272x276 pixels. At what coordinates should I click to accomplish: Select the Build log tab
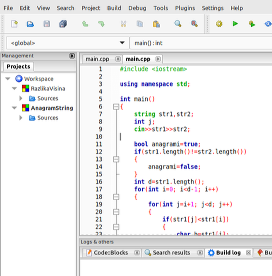click(228, 252)
